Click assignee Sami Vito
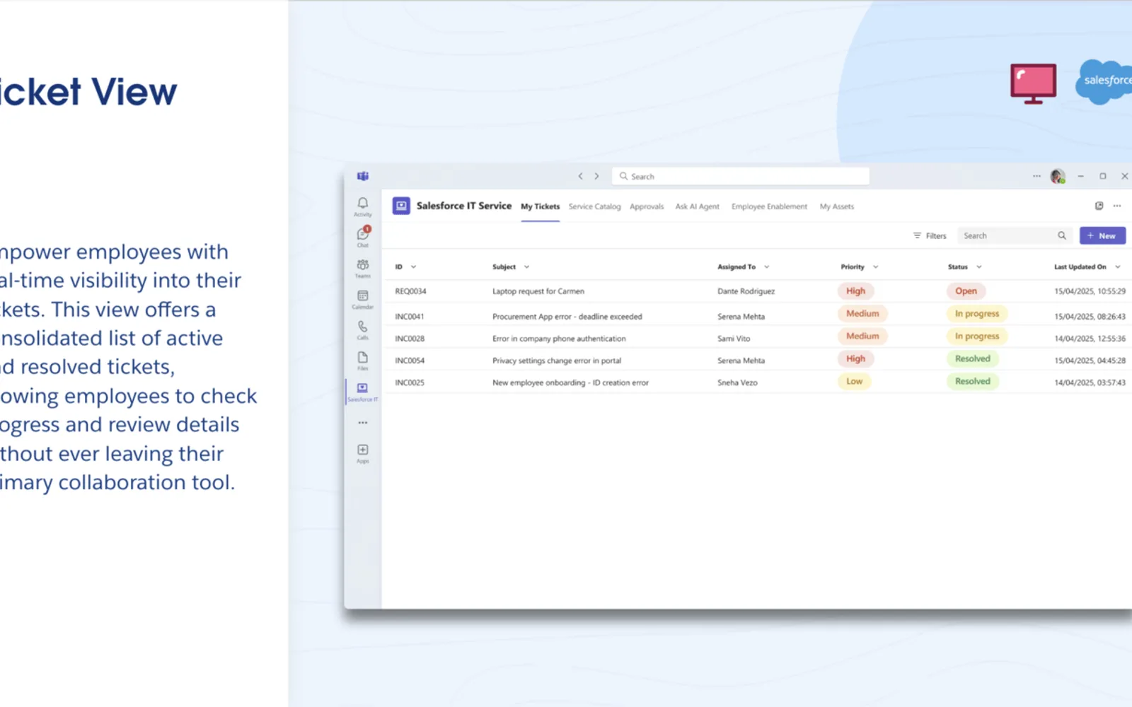The height and width of the screenshot is (707, 1132). point(734,339)
